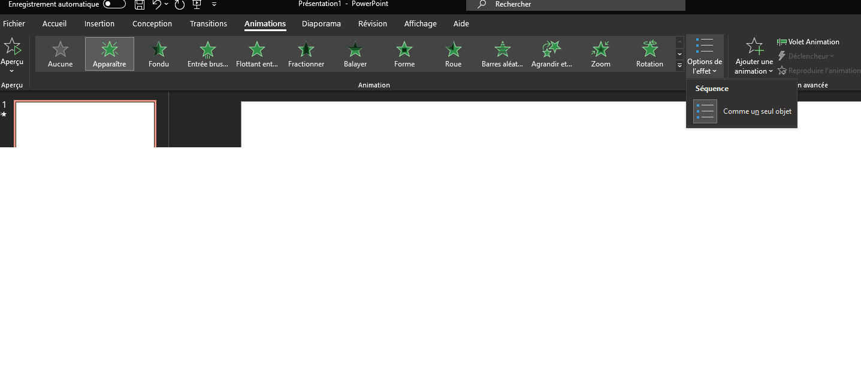This screenshot has height=388, width=861.
Task: Switch to the Révision tab
Action: (x=373, y=24)
